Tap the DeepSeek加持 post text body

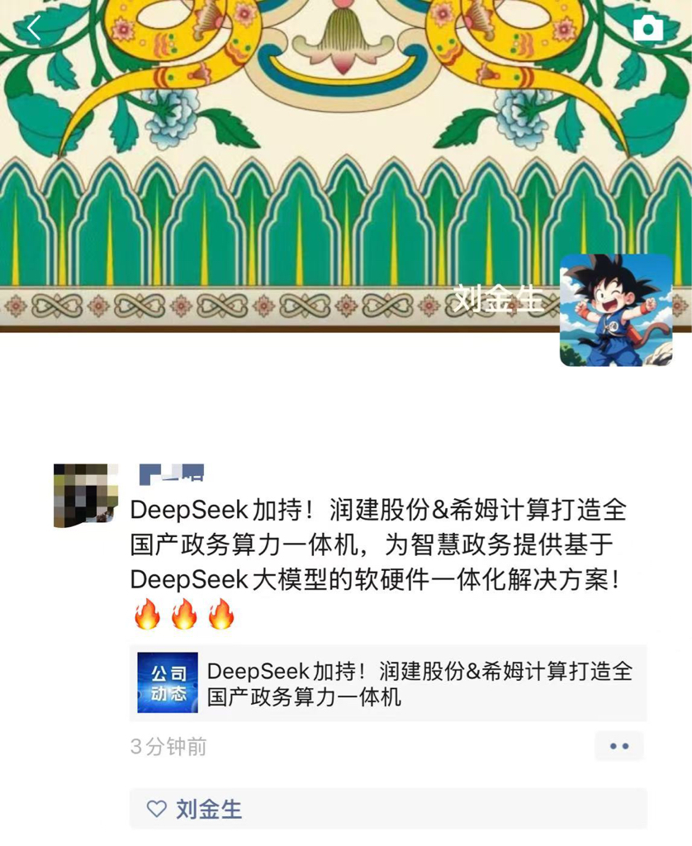pyautogui.click(x=377, y=545)
